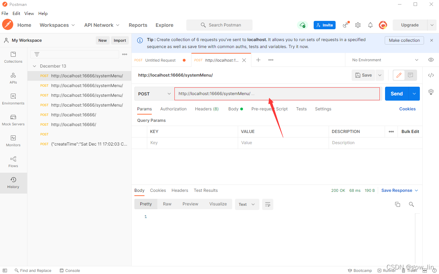Click the history filter icon
Viewport: 439px width, 274px height.
click(37, 54)
